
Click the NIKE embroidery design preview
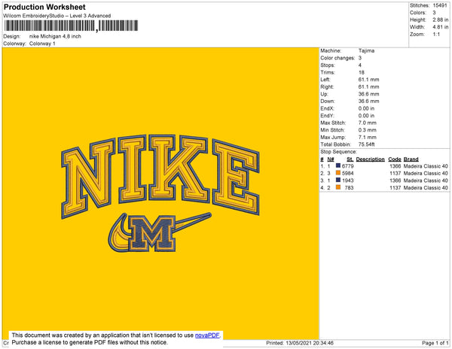(x=160, y=193)
